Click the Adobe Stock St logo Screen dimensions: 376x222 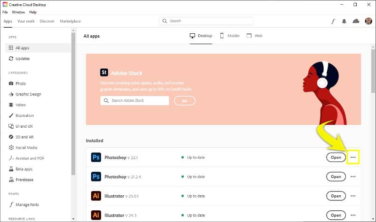104,72
